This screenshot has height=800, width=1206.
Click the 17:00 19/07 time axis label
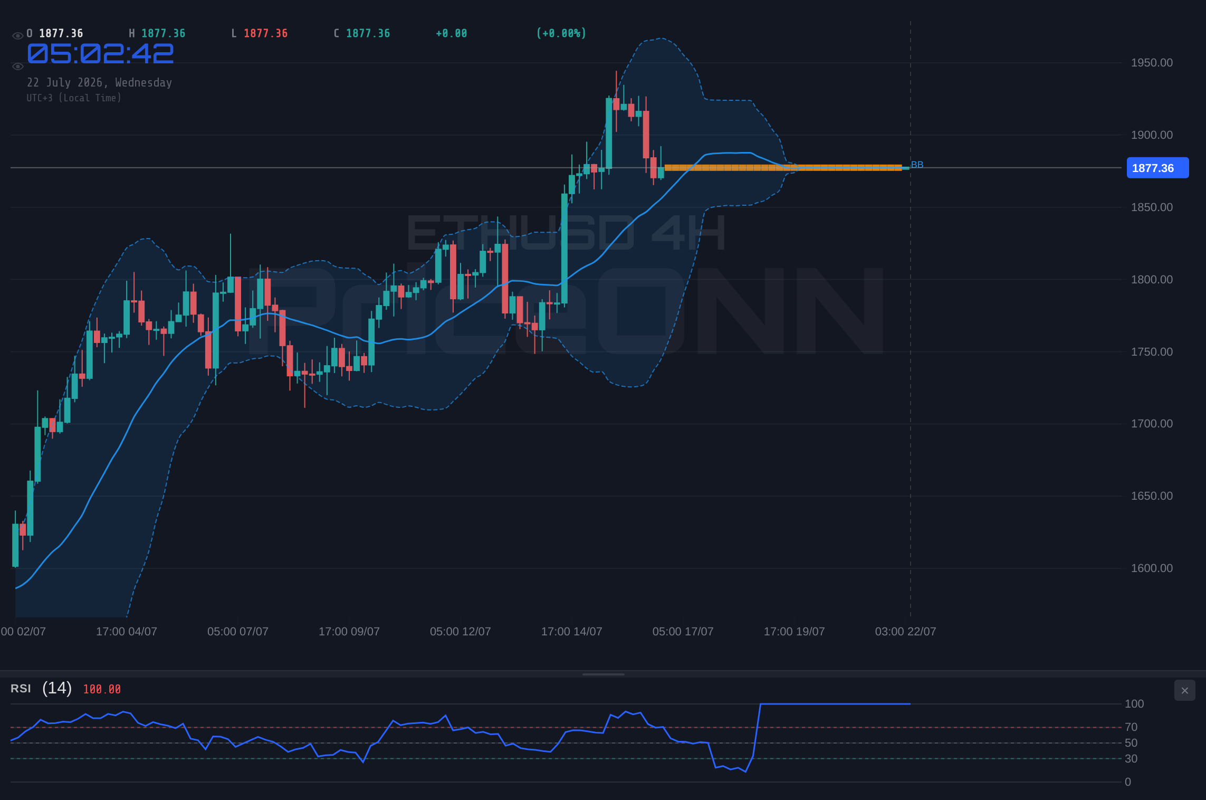[x=795, y=632]
